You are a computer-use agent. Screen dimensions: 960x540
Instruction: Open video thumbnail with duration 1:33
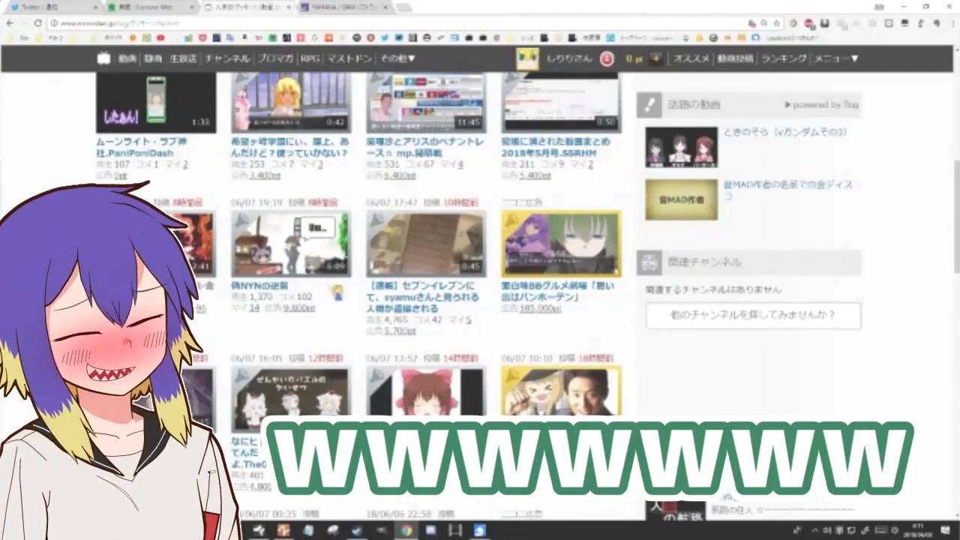(x=156, y=103)
